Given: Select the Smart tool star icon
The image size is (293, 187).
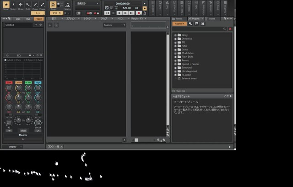Looking at the screenshot, I should tap(6, 5).
